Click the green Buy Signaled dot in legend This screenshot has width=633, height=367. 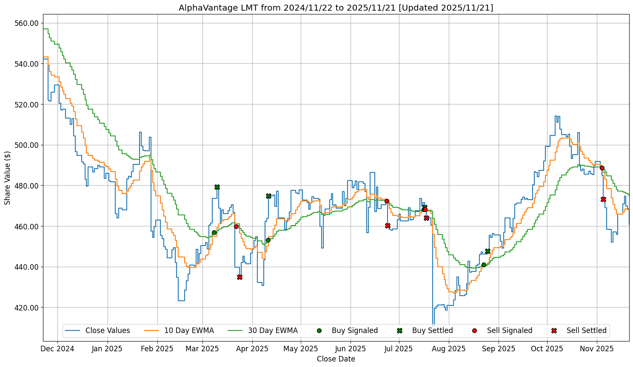coord(319,330)
